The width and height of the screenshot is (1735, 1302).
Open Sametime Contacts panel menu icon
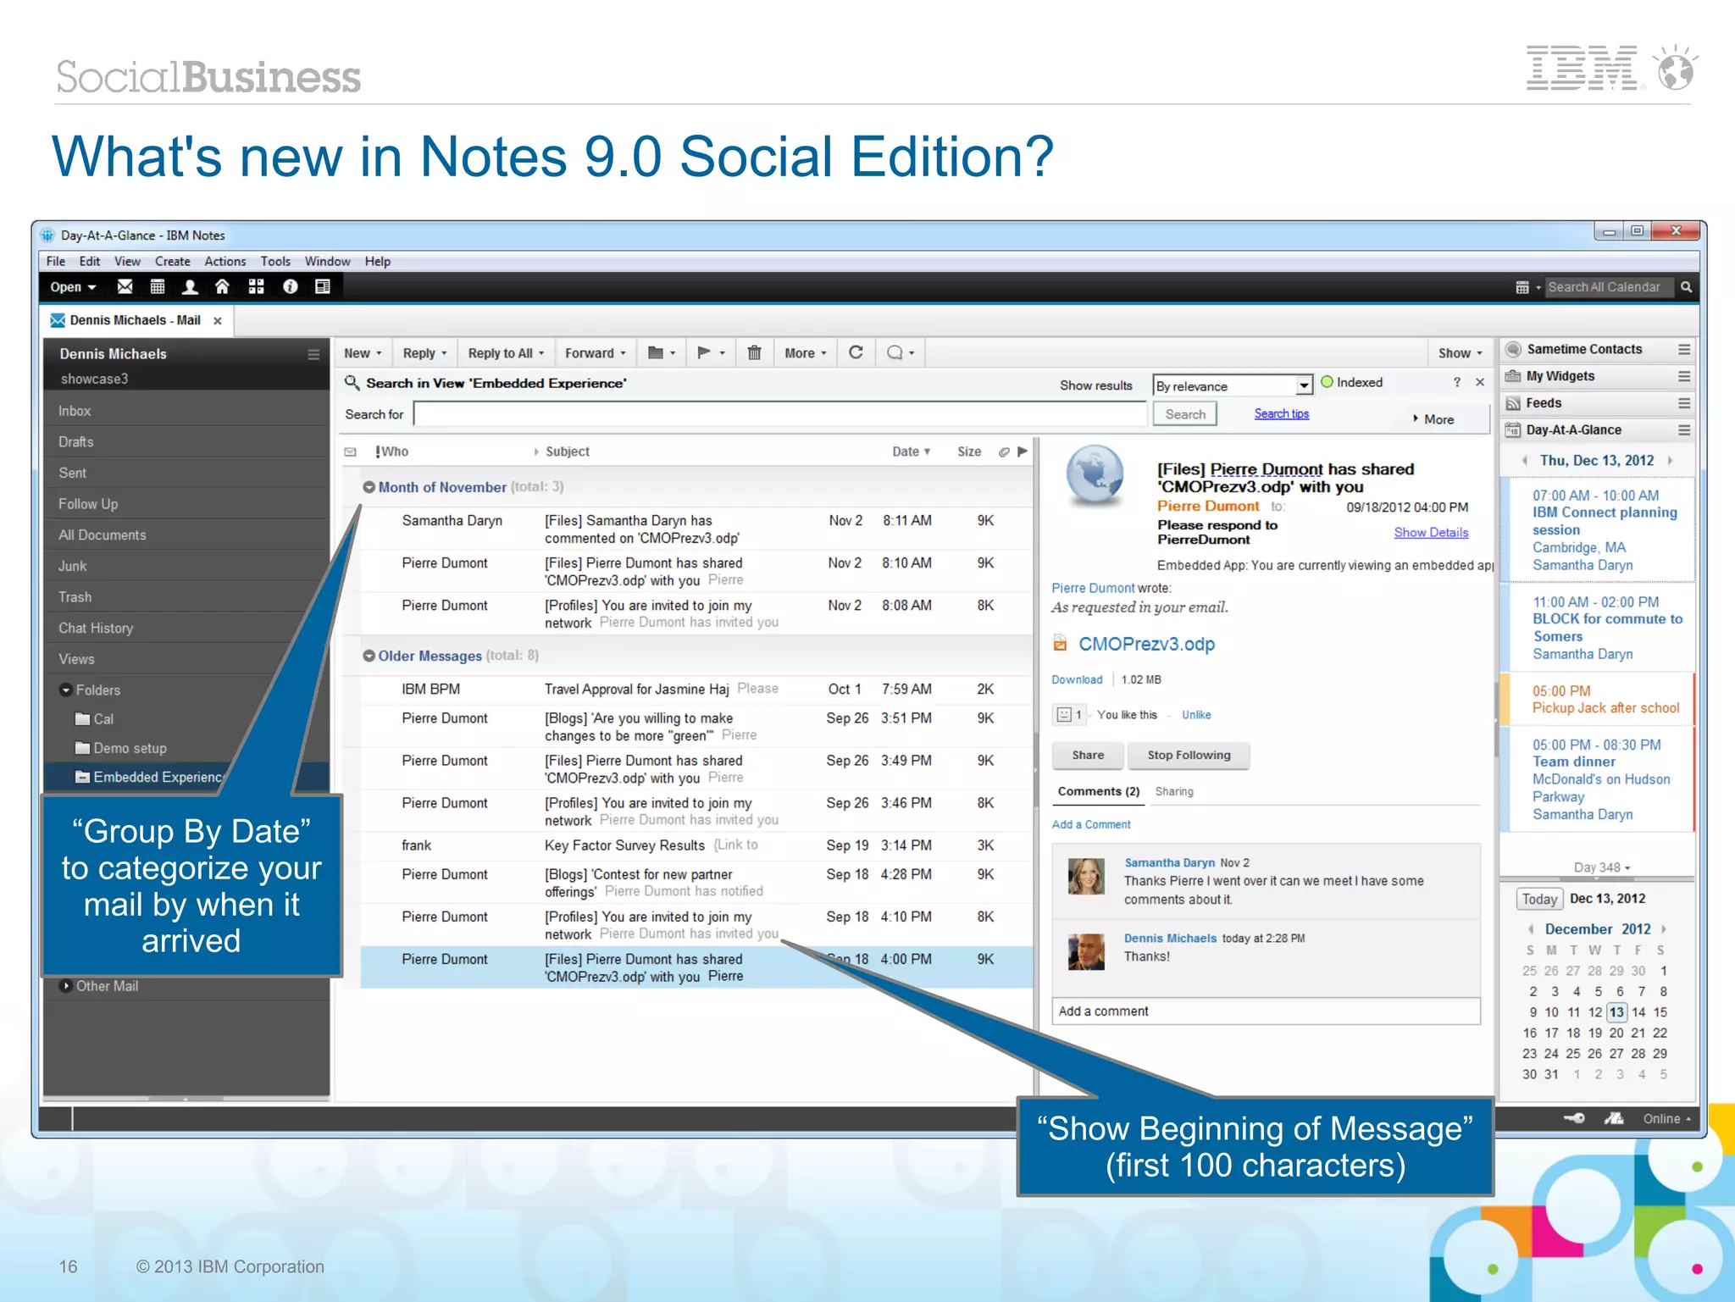pyautogui.click(x=1684, y=349)
